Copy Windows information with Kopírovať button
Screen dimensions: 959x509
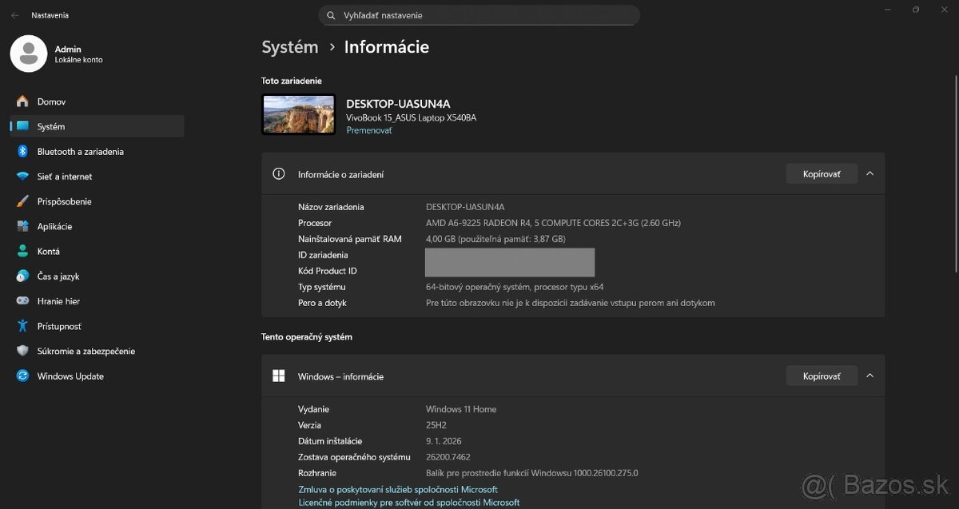pos(822,376)
